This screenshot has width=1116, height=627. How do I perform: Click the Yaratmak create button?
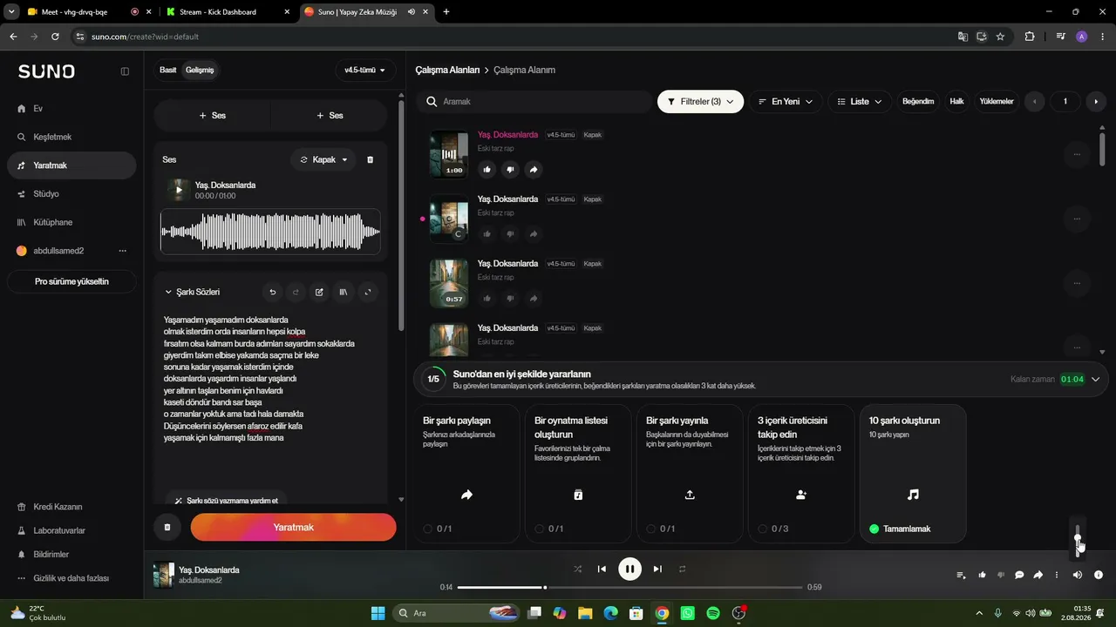[x=293, y=527]
